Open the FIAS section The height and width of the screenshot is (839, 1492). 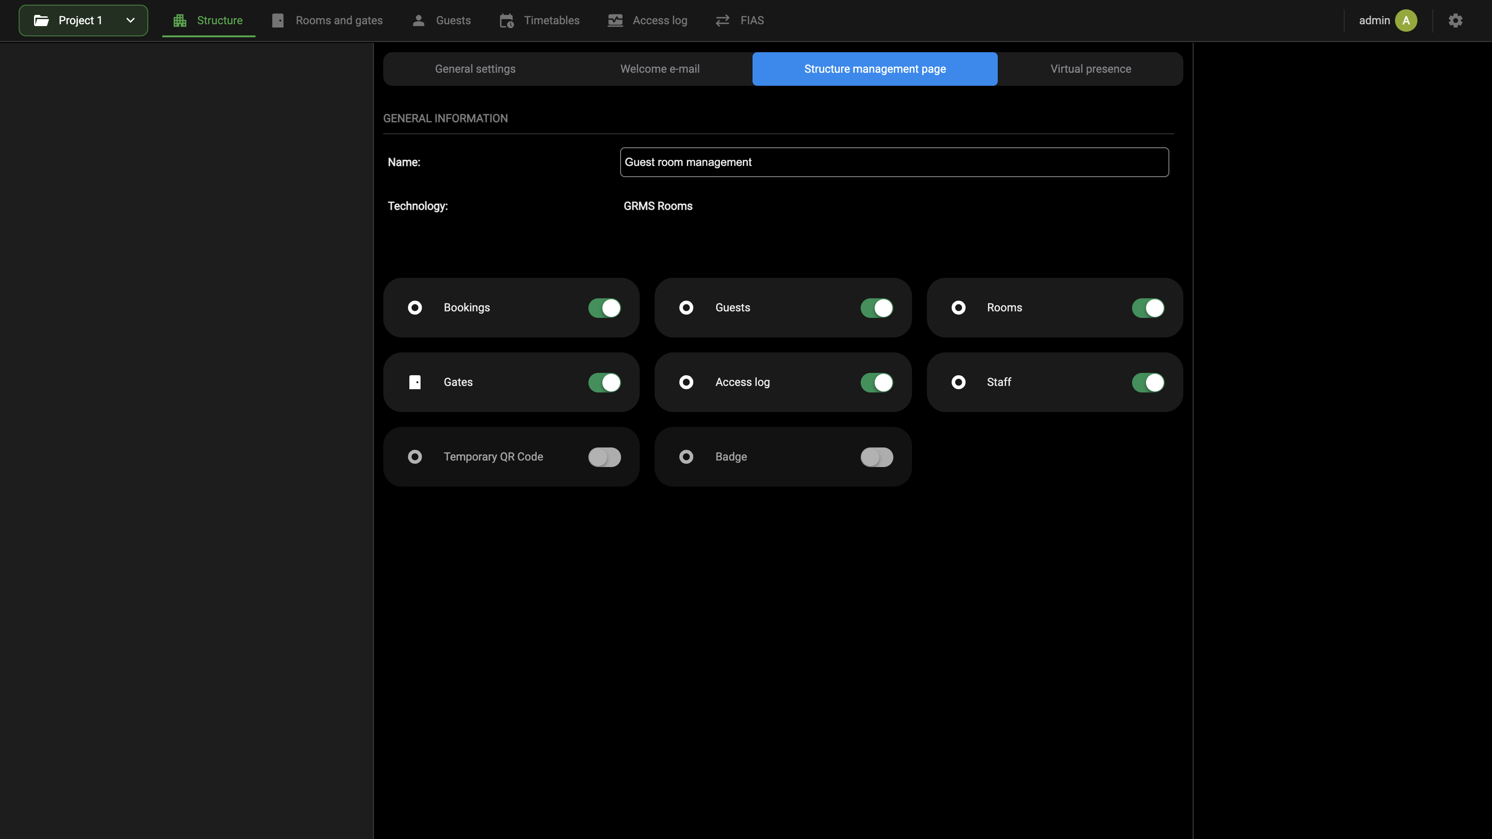(x=739, y=20)
